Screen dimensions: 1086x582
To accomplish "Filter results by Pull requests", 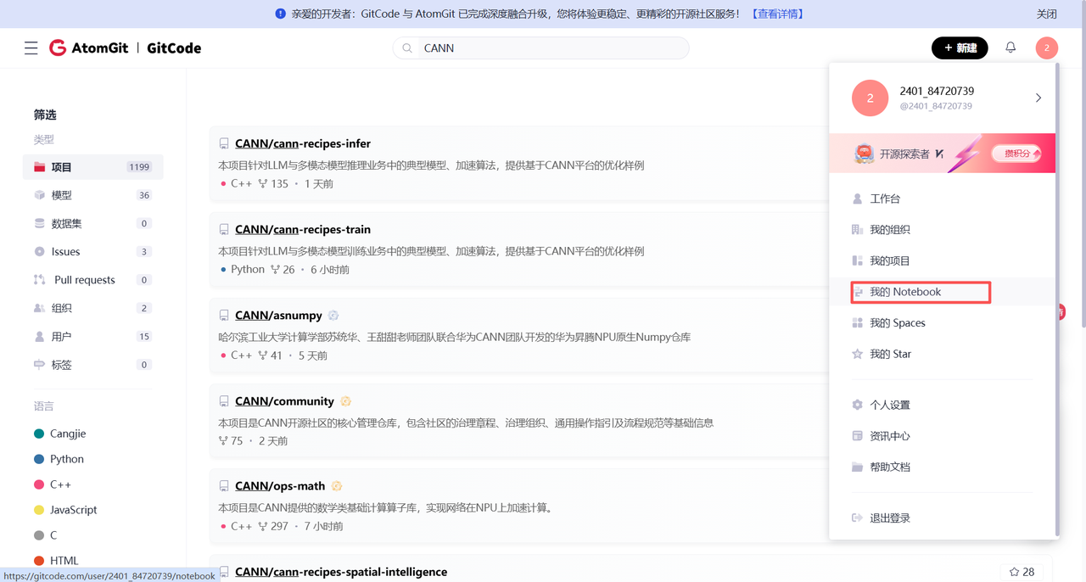I will click(x=92, y=280).
